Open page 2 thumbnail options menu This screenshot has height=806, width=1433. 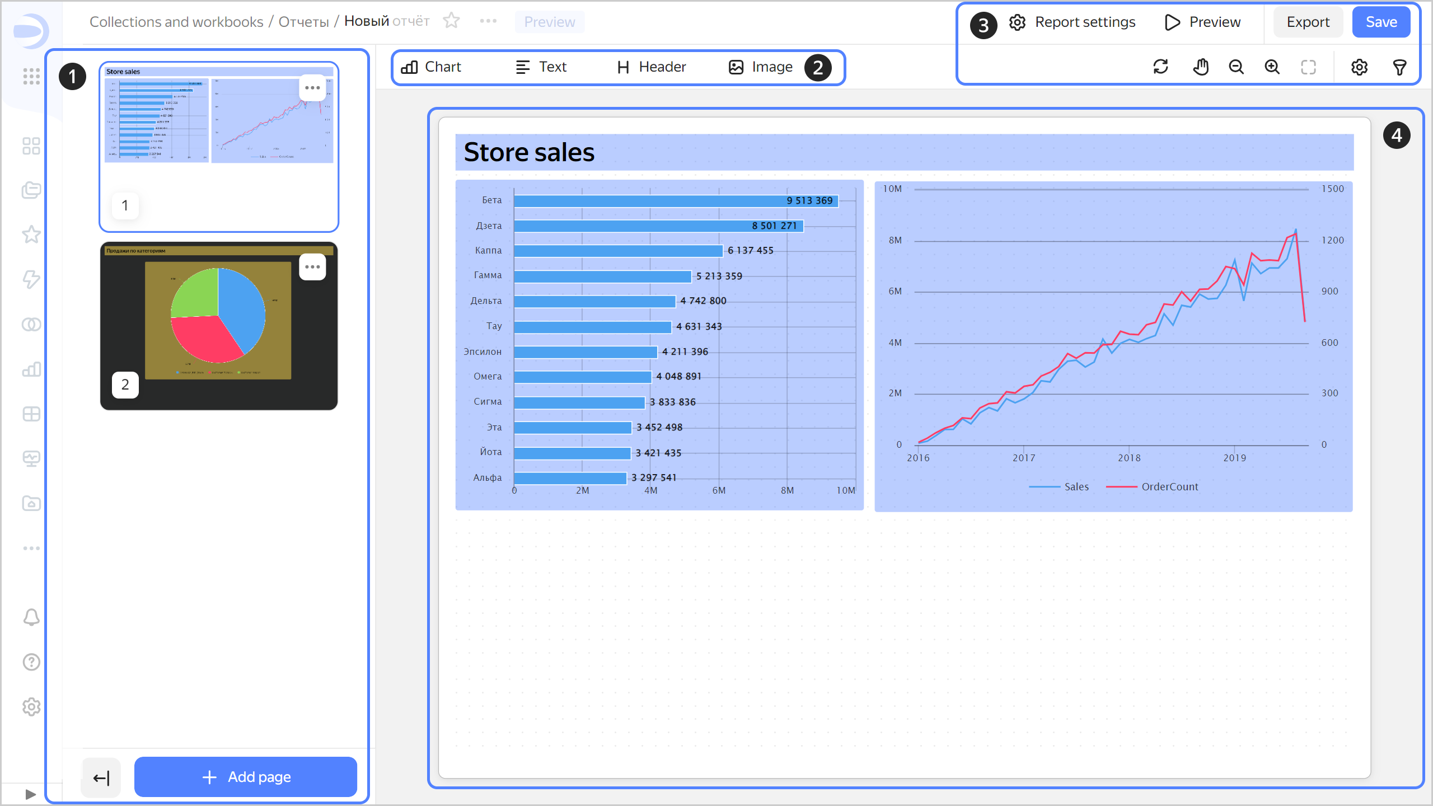pyautogui.click(x=312, y=267)
